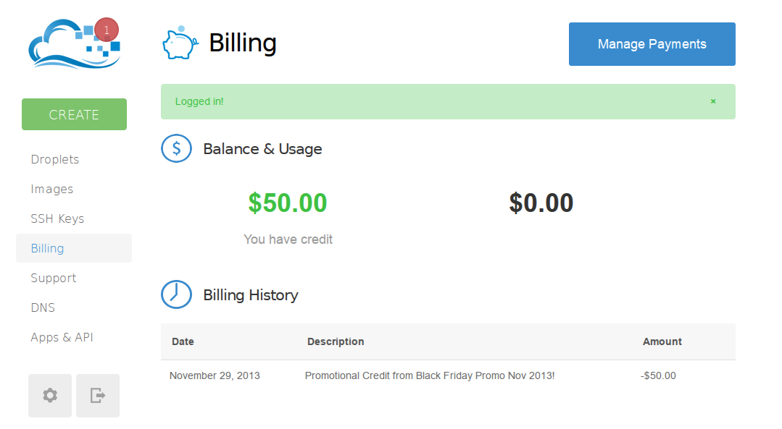The height and width of the screenshot is (429, 782).
Task: Go to Images in the sidebar
Action: [x=52, y=189]
